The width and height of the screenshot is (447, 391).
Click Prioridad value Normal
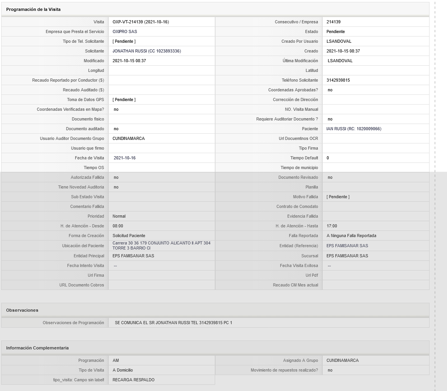119,216
